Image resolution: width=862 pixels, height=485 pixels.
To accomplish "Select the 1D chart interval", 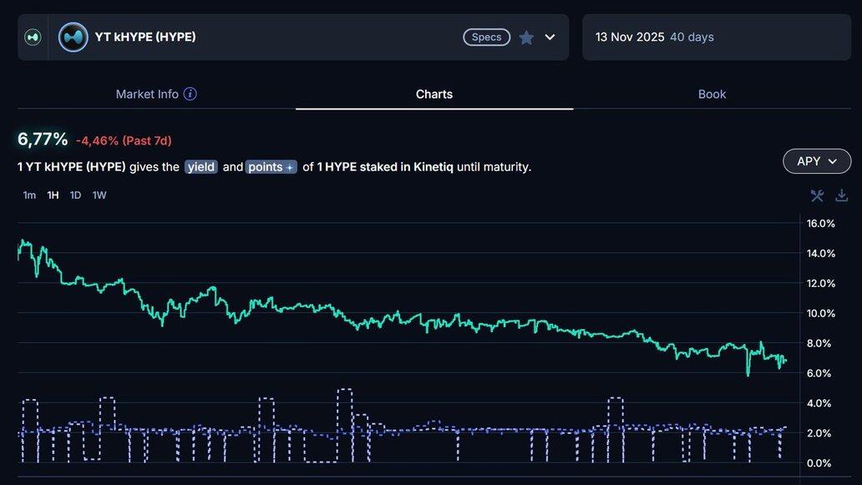I will pyautogui.click(x=75, y=195).
